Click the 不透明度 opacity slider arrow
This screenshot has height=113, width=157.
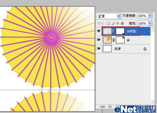click(150, 16)
